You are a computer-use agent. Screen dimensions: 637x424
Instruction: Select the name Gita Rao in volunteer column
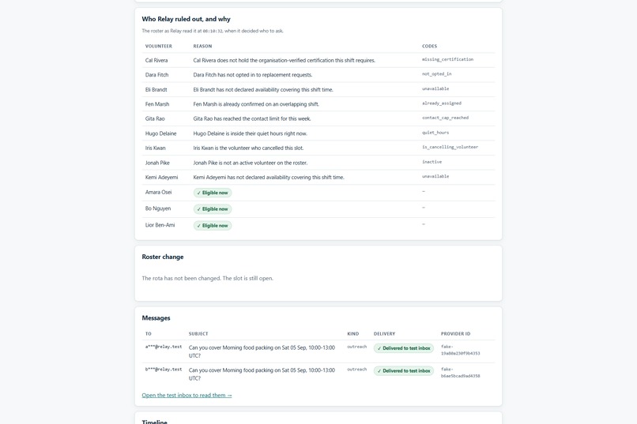(x=155, y=119)
